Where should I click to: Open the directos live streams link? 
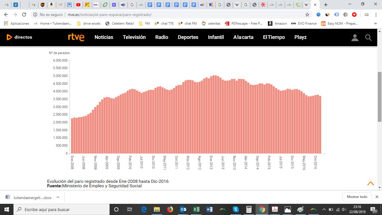19,37
